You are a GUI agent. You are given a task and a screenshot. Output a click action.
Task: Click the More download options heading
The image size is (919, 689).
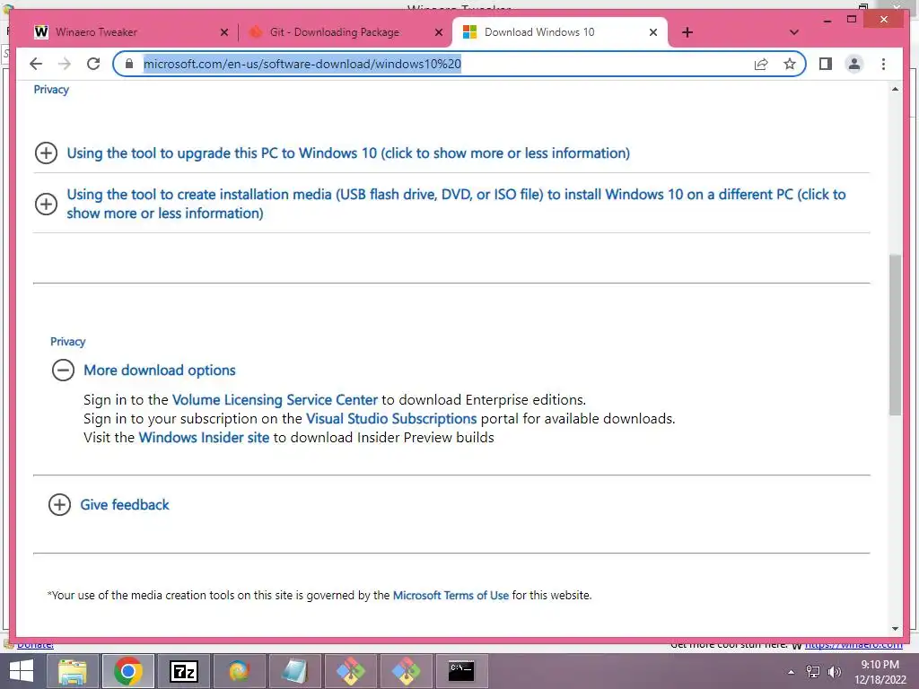pos(160,371)
